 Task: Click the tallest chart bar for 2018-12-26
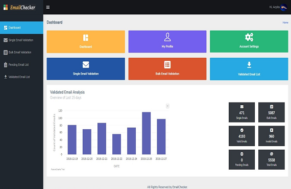[146, 133]
